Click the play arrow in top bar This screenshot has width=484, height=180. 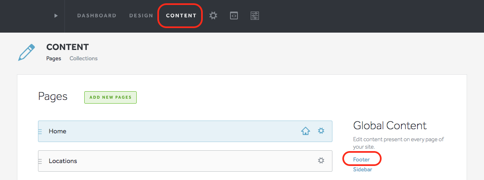[56, 15]
